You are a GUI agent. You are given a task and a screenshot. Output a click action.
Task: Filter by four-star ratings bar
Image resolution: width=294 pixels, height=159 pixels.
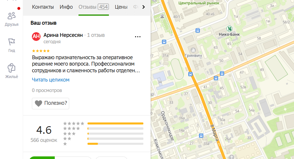[x=115, y=129]
